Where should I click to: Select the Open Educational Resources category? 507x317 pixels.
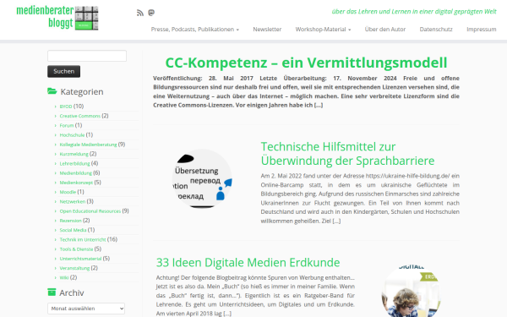point(90,211)
